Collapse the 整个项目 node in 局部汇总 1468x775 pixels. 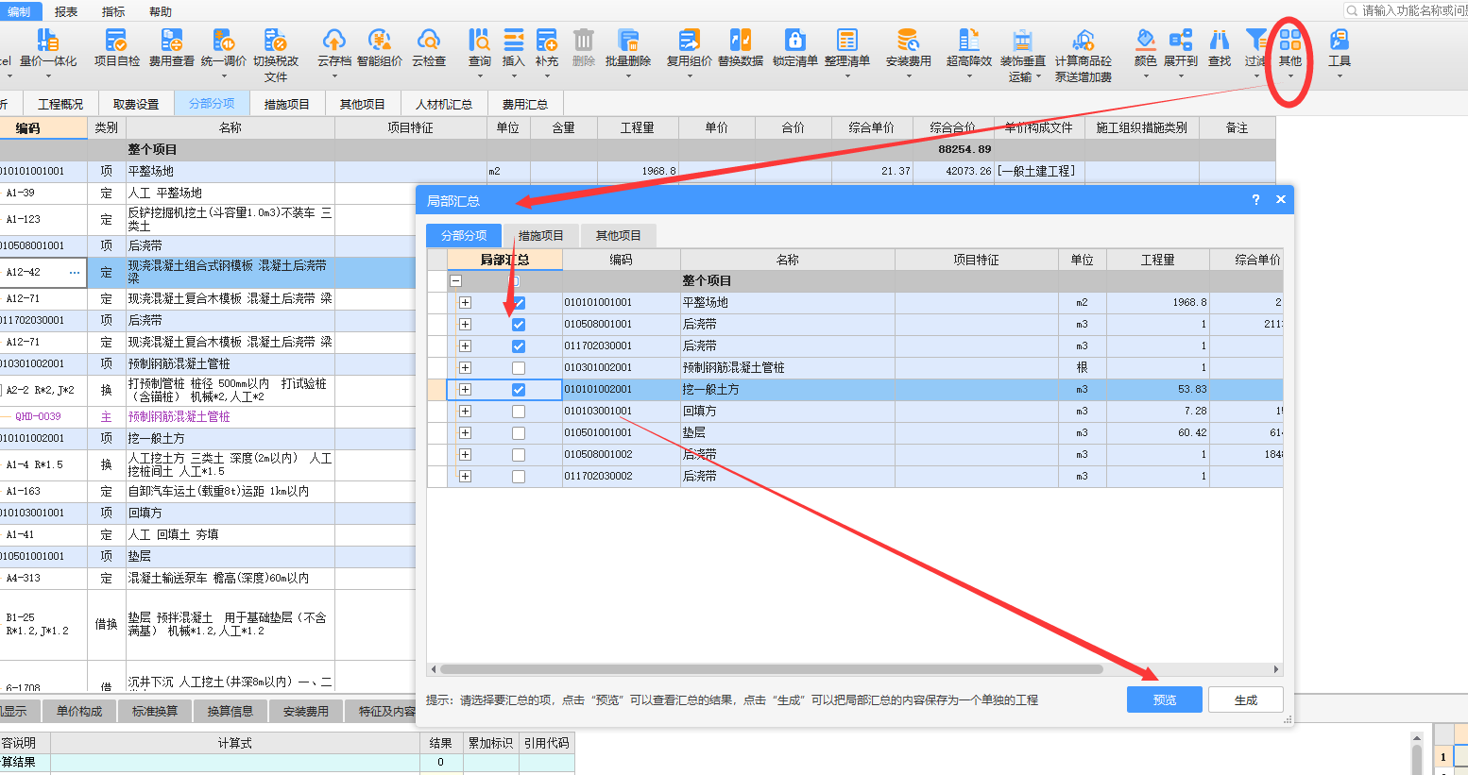pos(455,281)
